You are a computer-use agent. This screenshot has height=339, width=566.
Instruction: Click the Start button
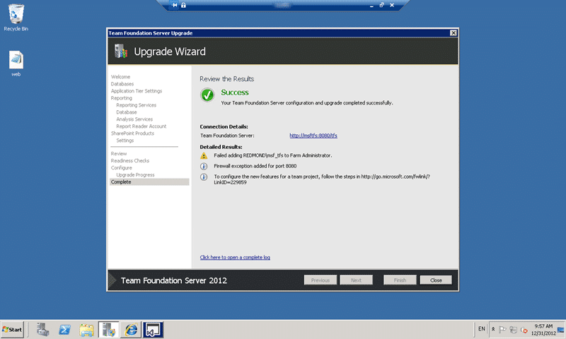click(12, 329)
